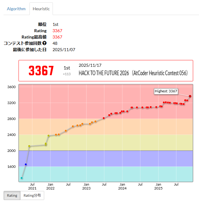Click the contest count value 48
Image resolution: width=199 pixels, height=203 pixels.
point(55,43)
